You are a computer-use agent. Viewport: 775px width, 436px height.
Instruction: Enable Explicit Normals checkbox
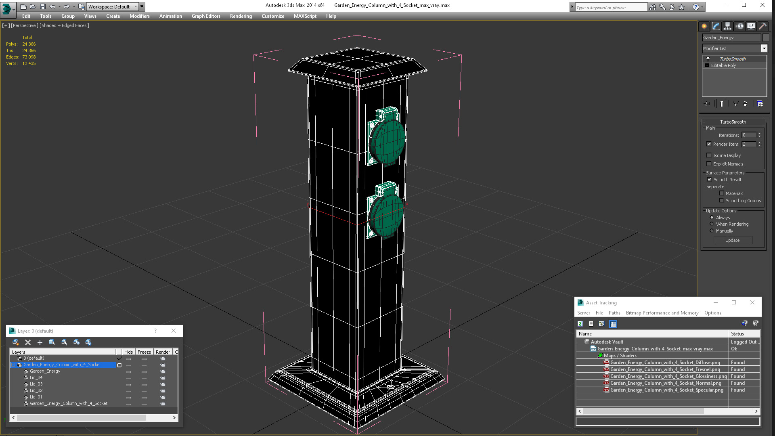(709, 164)
